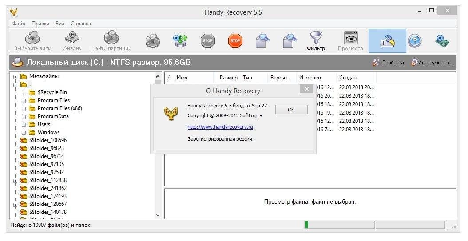Image resolution: width=468 pixels, height=241 pixels.
Task: Click the gray STOP icon
Action: click(207, 41)
